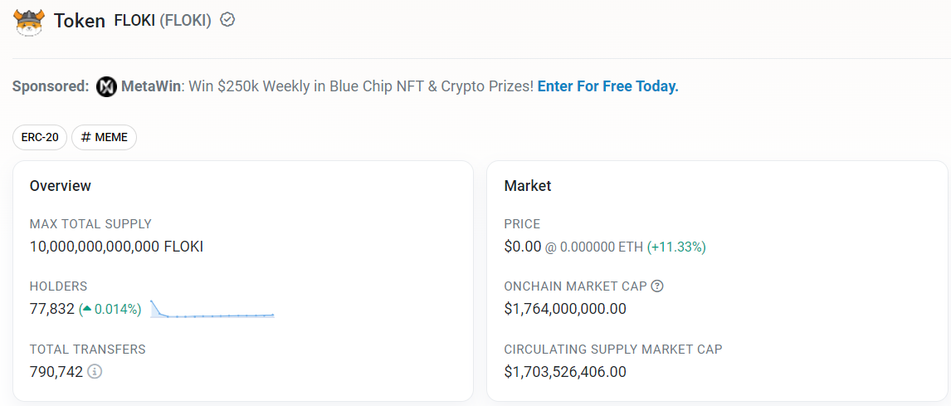Click the Onchain Market Cap help icon
The image size is (951, 406).
click(657, 286)
